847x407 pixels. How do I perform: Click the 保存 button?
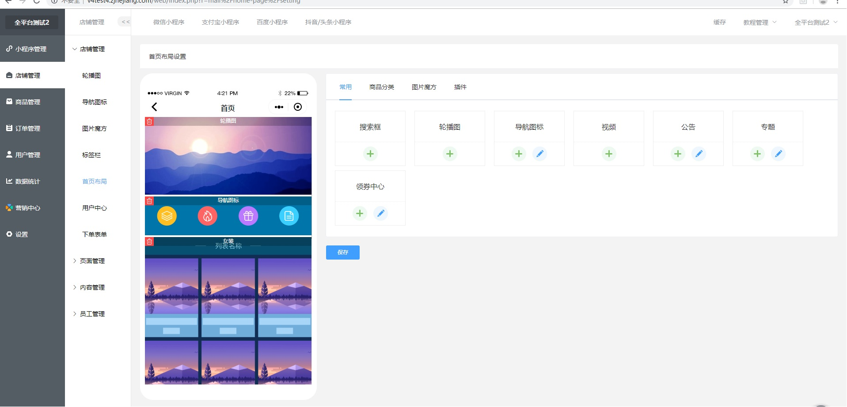coord(343,252)
